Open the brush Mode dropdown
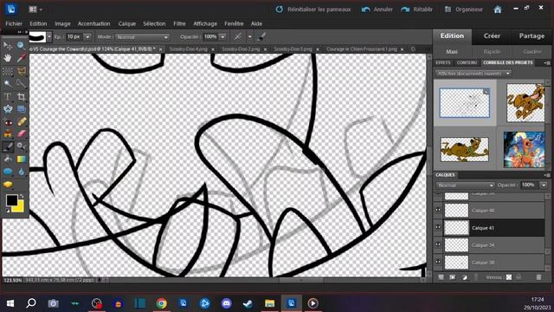Viewport: 554px width, 312px height. click(142, 37)
